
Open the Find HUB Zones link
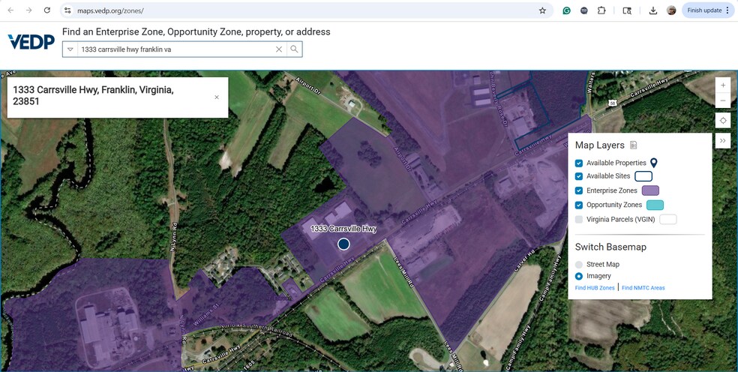coord(595,288)
